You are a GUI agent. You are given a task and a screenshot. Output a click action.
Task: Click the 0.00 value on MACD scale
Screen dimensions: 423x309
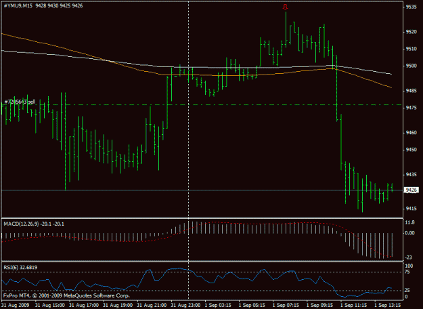click(x=410, y=233)
